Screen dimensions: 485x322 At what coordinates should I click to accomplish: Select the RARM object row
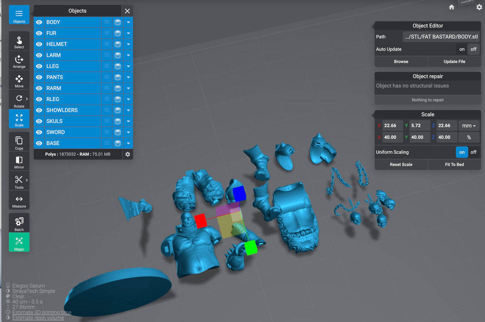pyautogui.click(x=73, y=88)
